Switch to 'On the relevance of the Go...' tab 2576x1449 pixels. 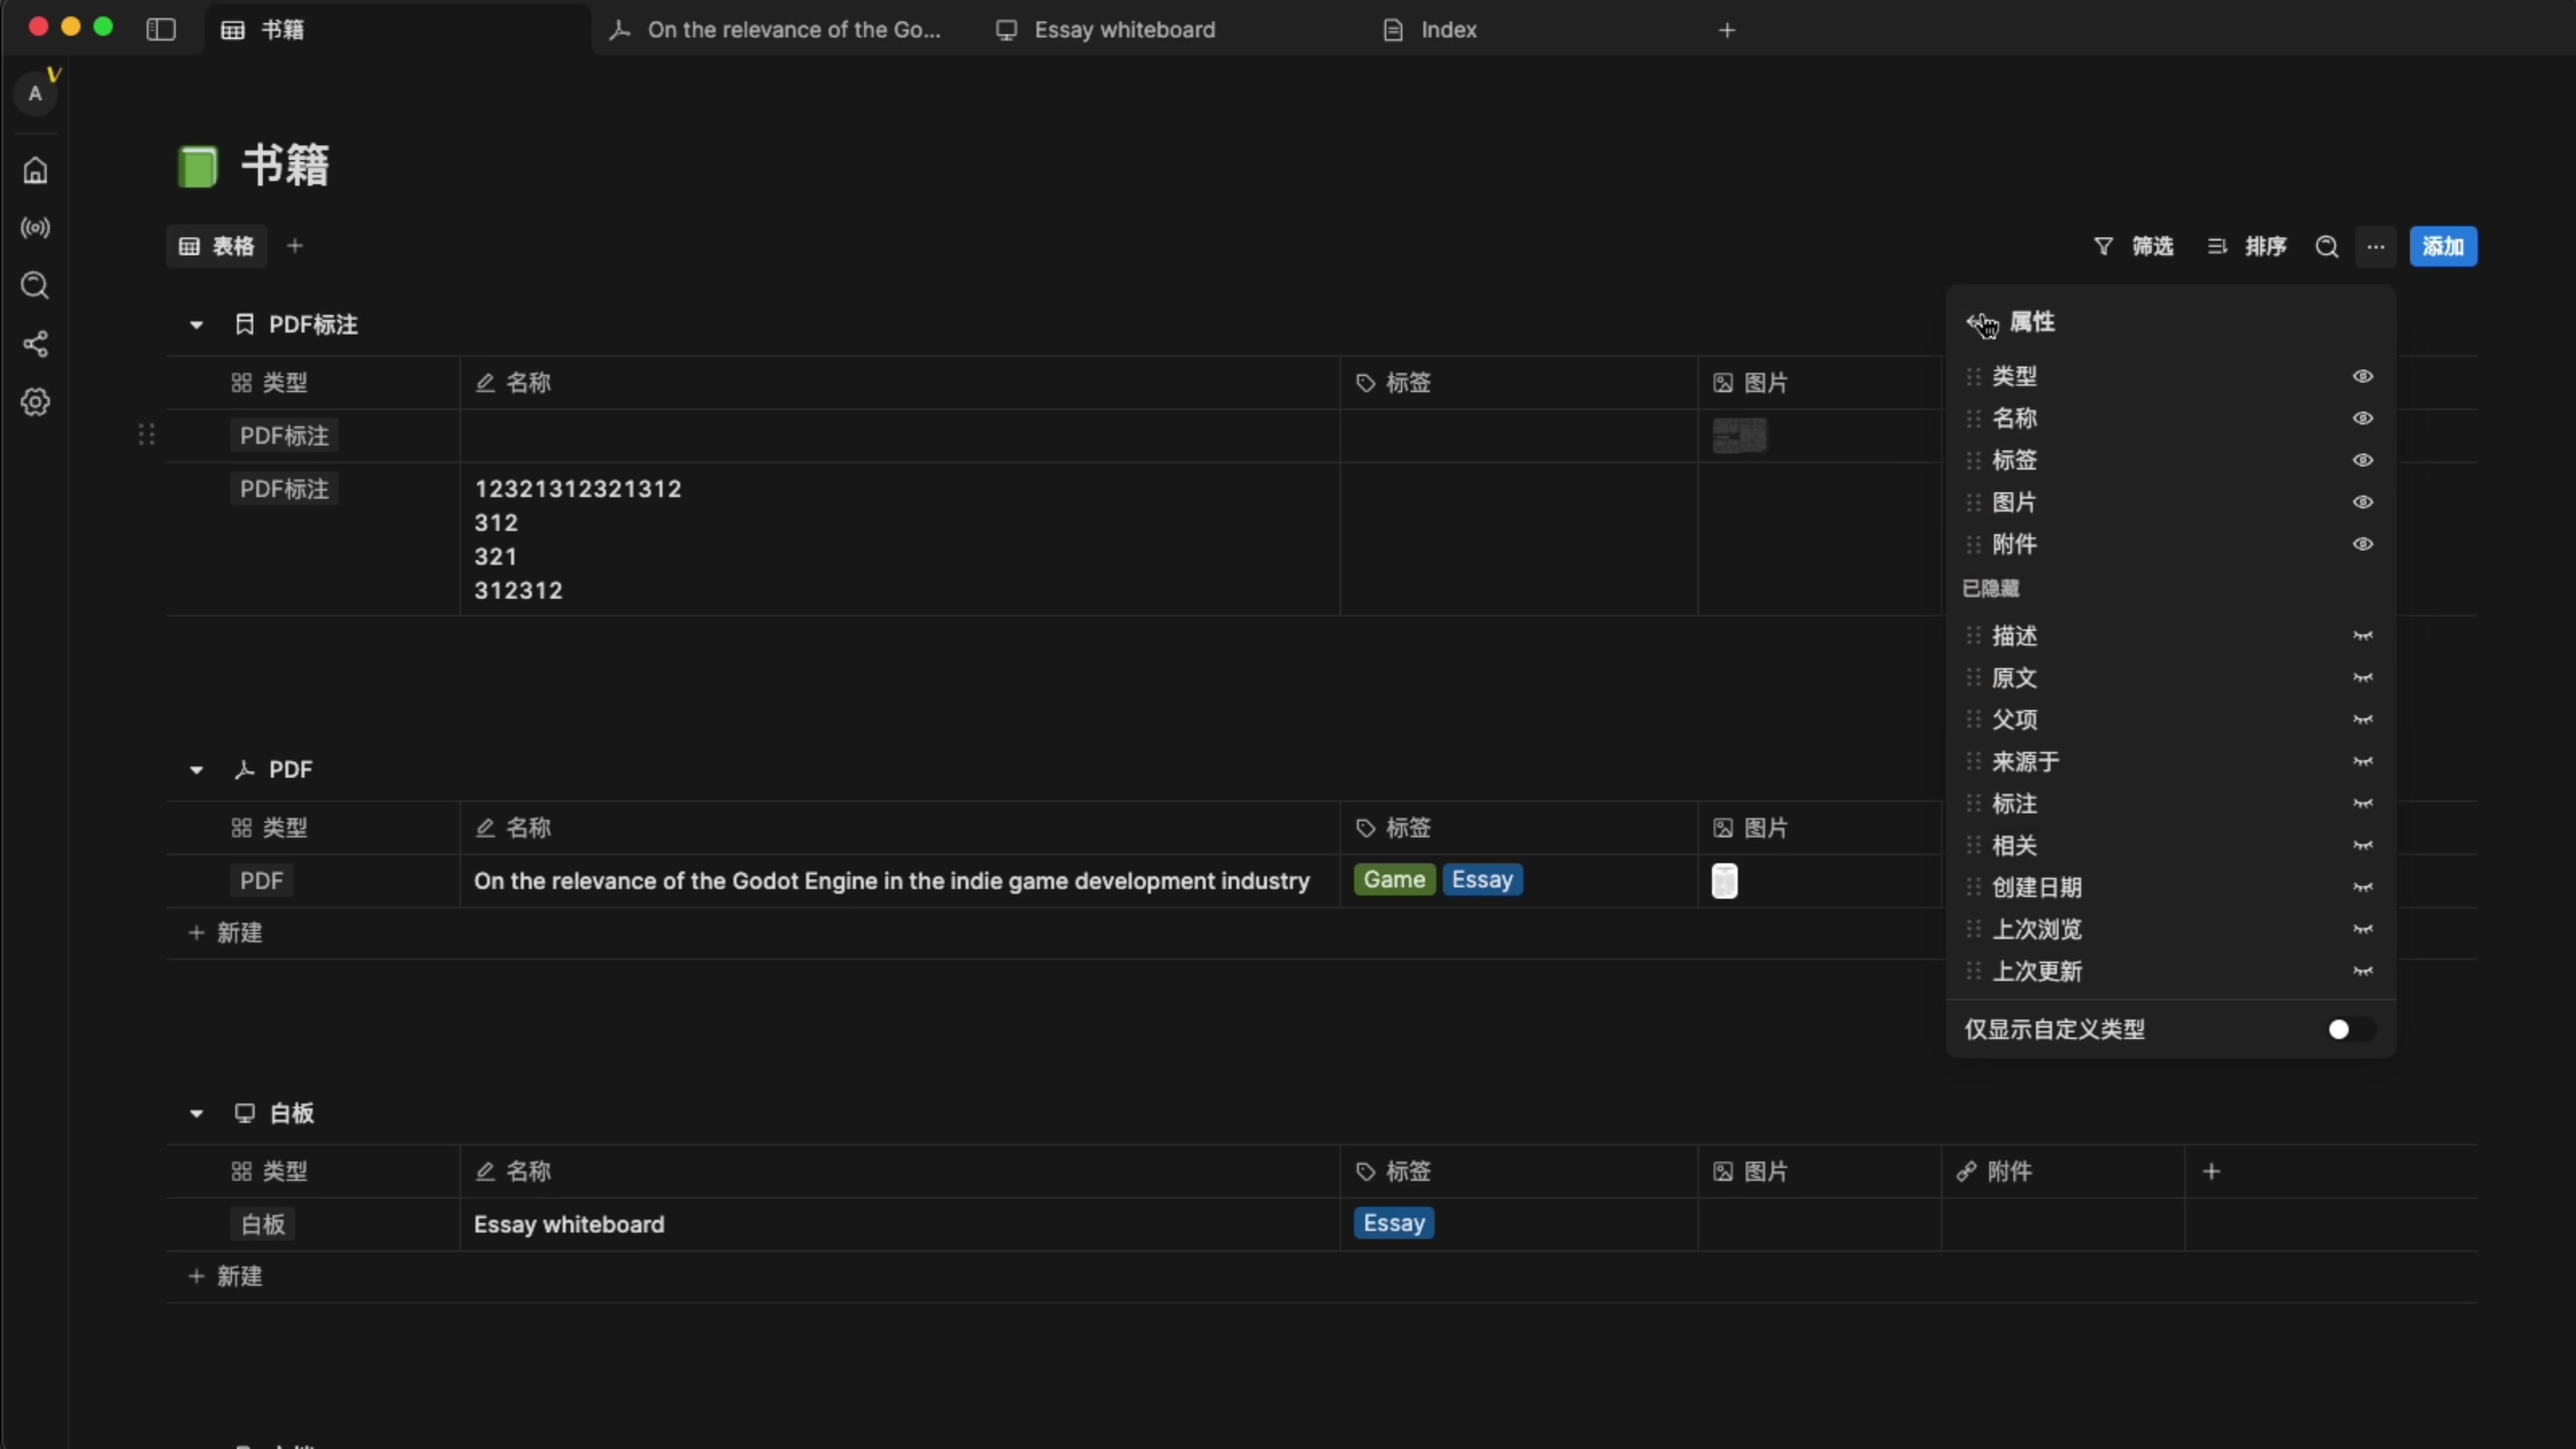(781, 30)
